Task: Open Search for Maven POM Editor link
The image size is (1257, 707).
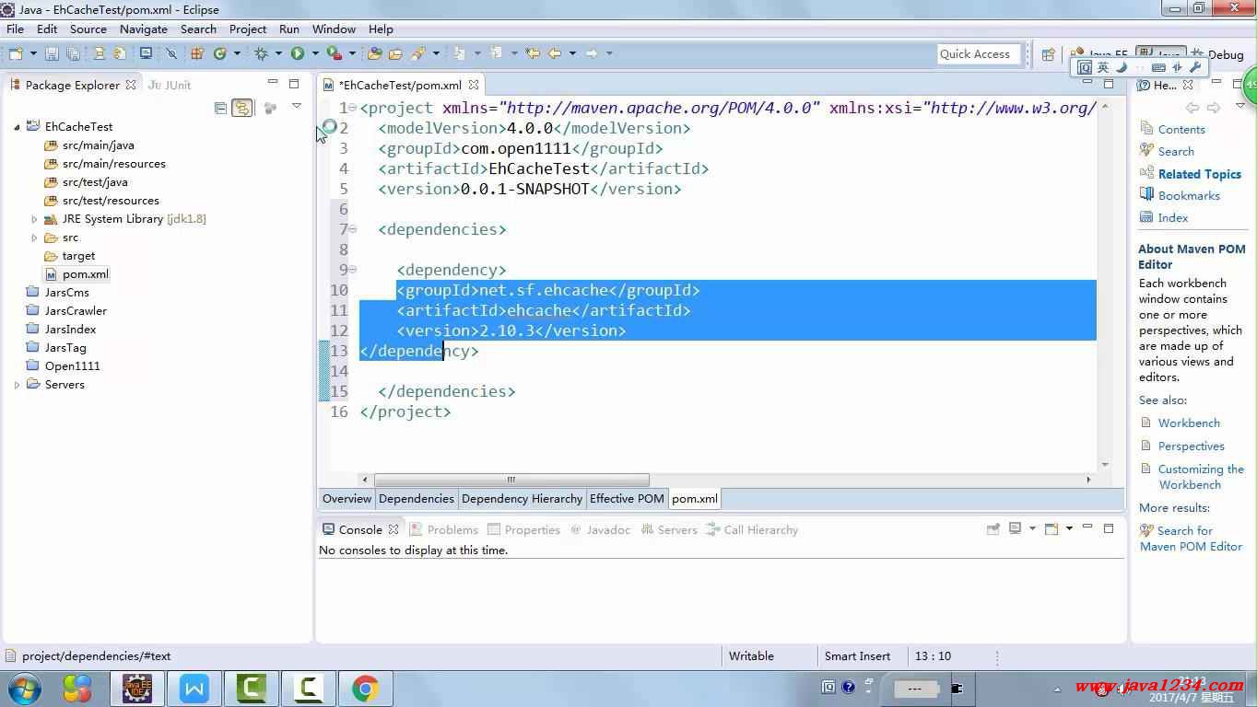Action: 1192,539
